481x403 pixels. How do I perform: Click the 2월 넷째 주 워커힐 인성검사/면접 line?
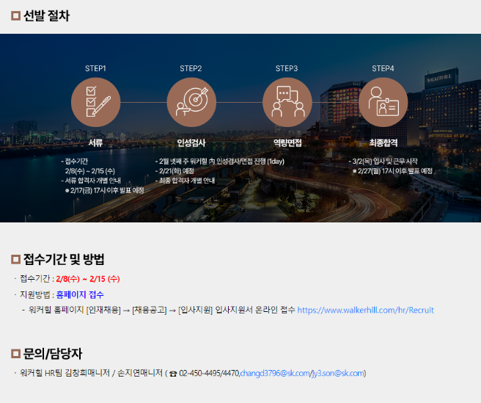coord(220,161)
